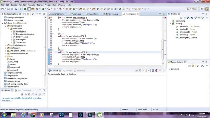Screen dimensions: 210x118
Task: Click the Save toolbar icon
Action: 8,9
